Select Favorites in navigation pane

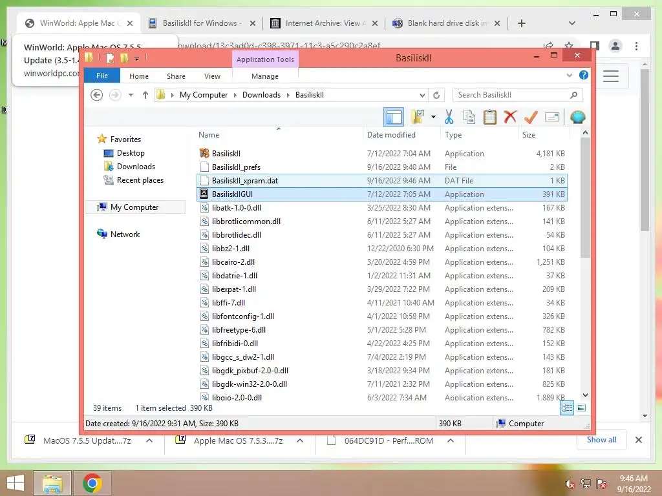125,139
